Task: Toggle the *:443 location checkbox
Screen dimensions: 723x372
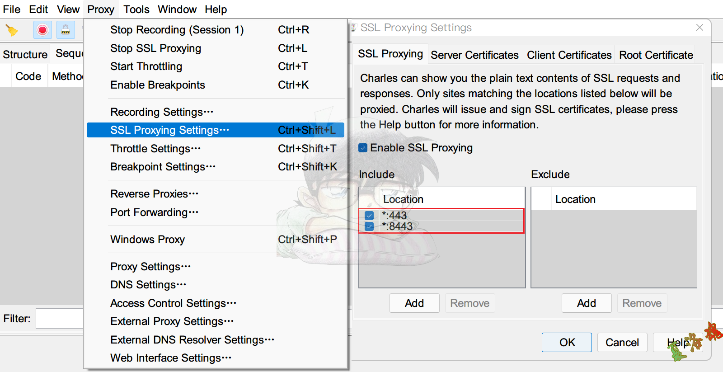Action: pyautogui.click(x=369, y=216)
